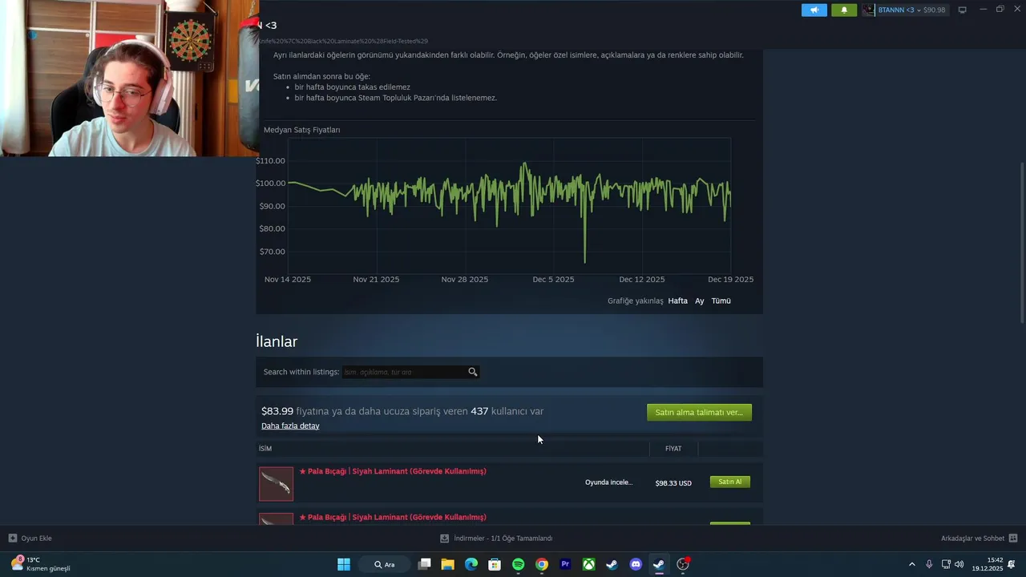Viewport: 1026px width, 577px height.
Task: Click Oyun Ekle plus icon
Action: pos(12,538)
